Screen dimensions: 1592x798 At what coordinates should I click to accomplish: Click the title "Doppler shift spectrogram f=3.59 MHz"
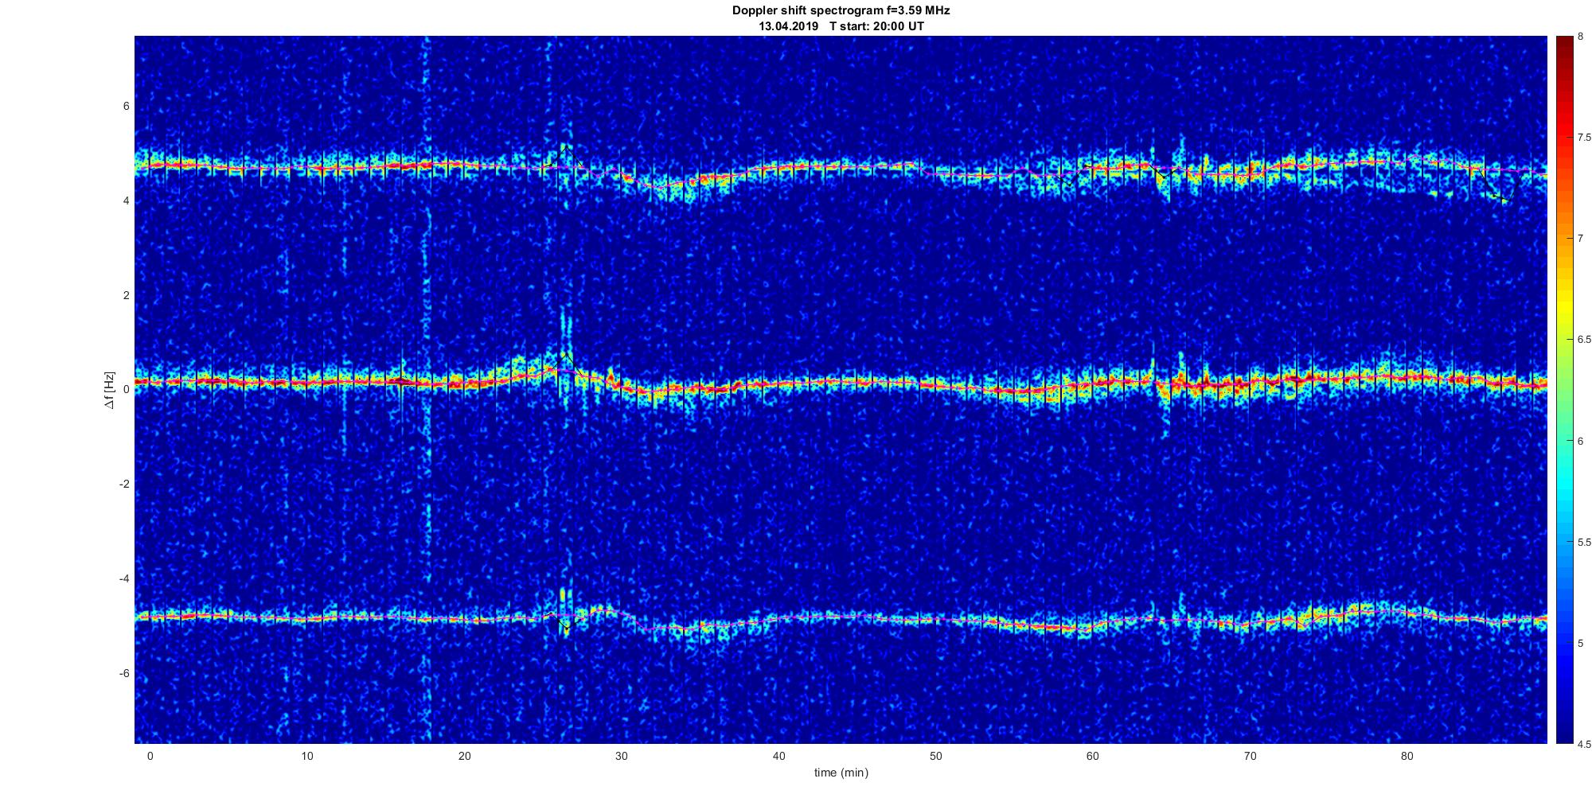pos(841,10)
